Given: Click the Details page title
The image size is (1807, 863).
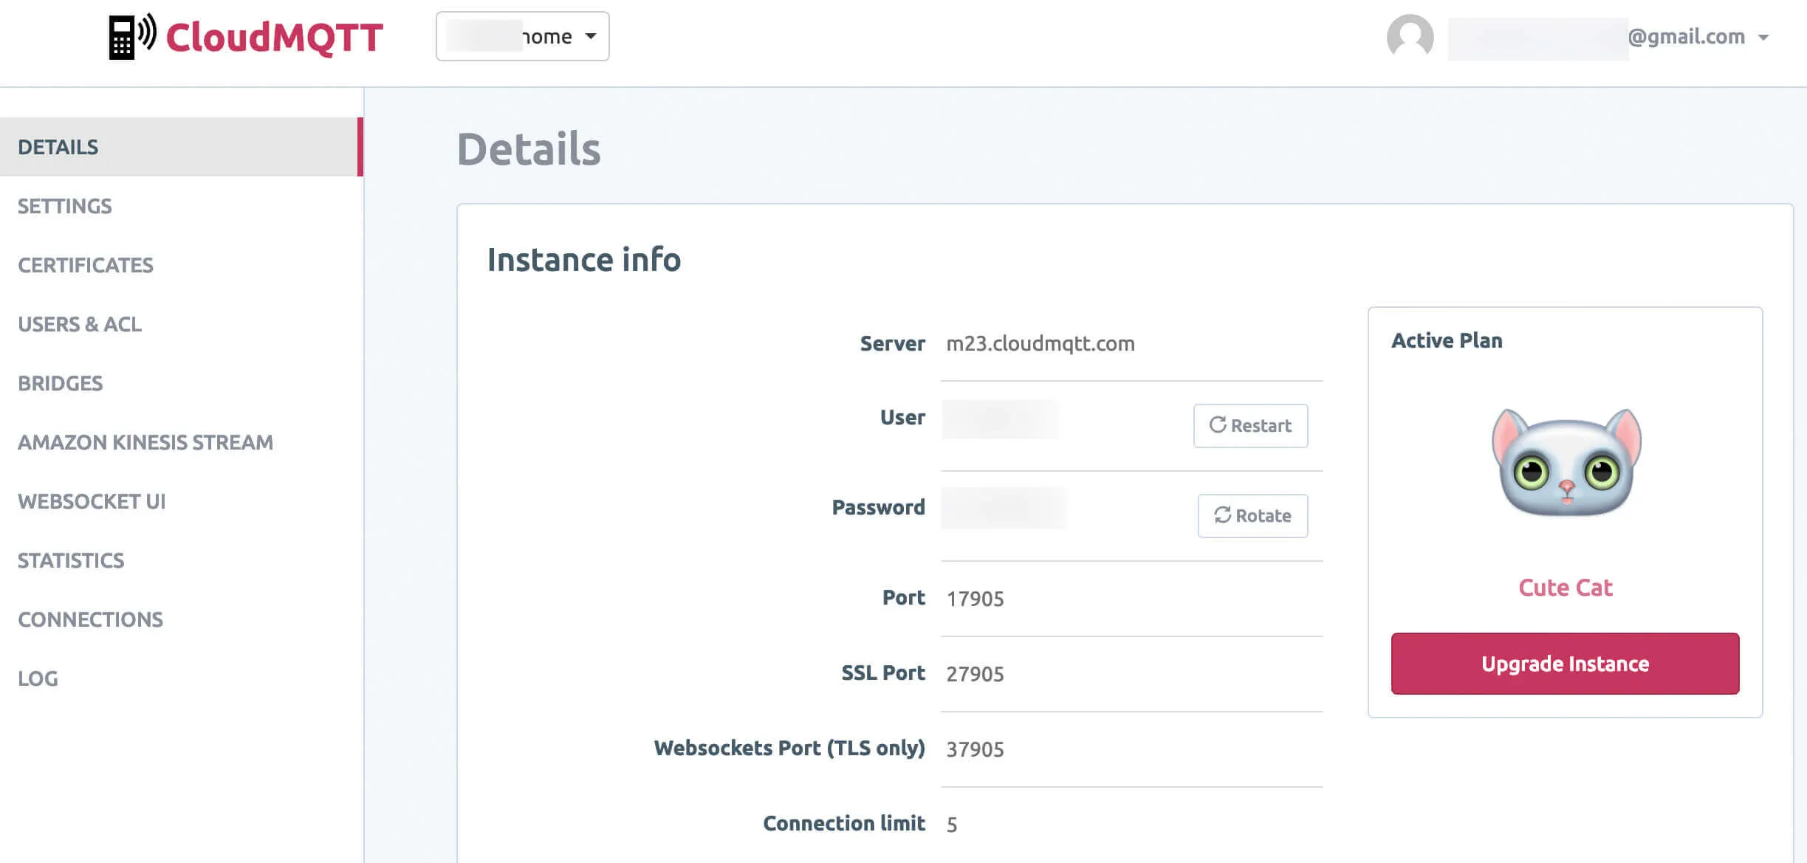Looking at the screenshot, I should coord(529,149).
